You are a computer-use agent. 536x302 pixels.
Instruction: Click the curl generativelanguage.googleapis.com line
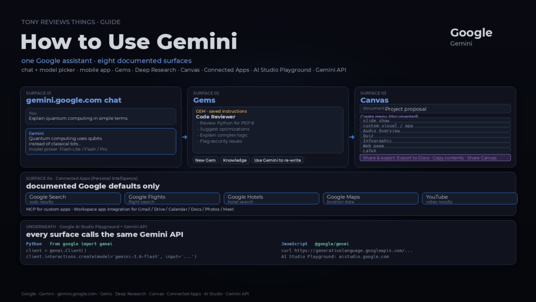(x=347, y=251)
